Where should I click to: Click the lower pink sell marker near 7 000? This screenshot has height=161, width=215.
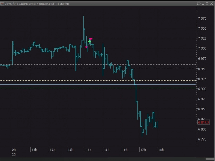click(86, 47)
